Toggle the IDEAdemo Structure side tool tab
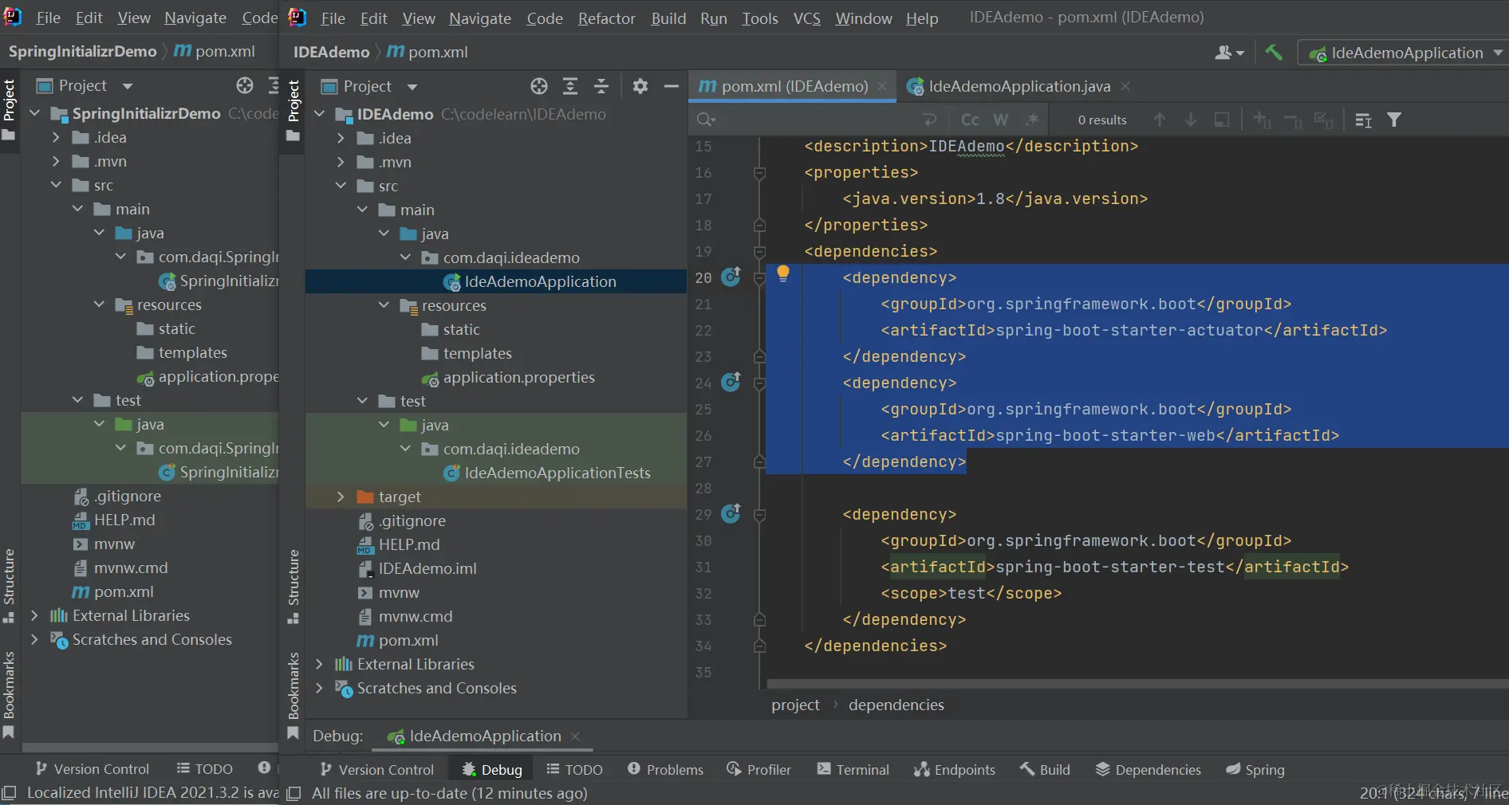This screenshot has width=1509, height=805. [x=294, y=587]
